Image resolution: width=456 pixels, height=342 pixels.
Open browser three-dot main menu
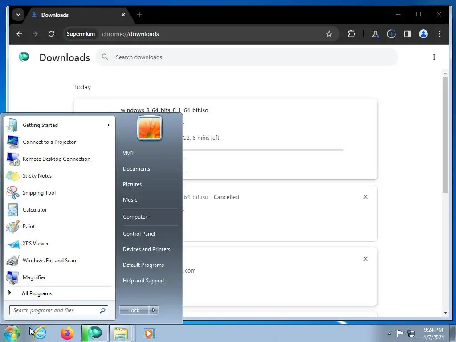coord(440,34)
